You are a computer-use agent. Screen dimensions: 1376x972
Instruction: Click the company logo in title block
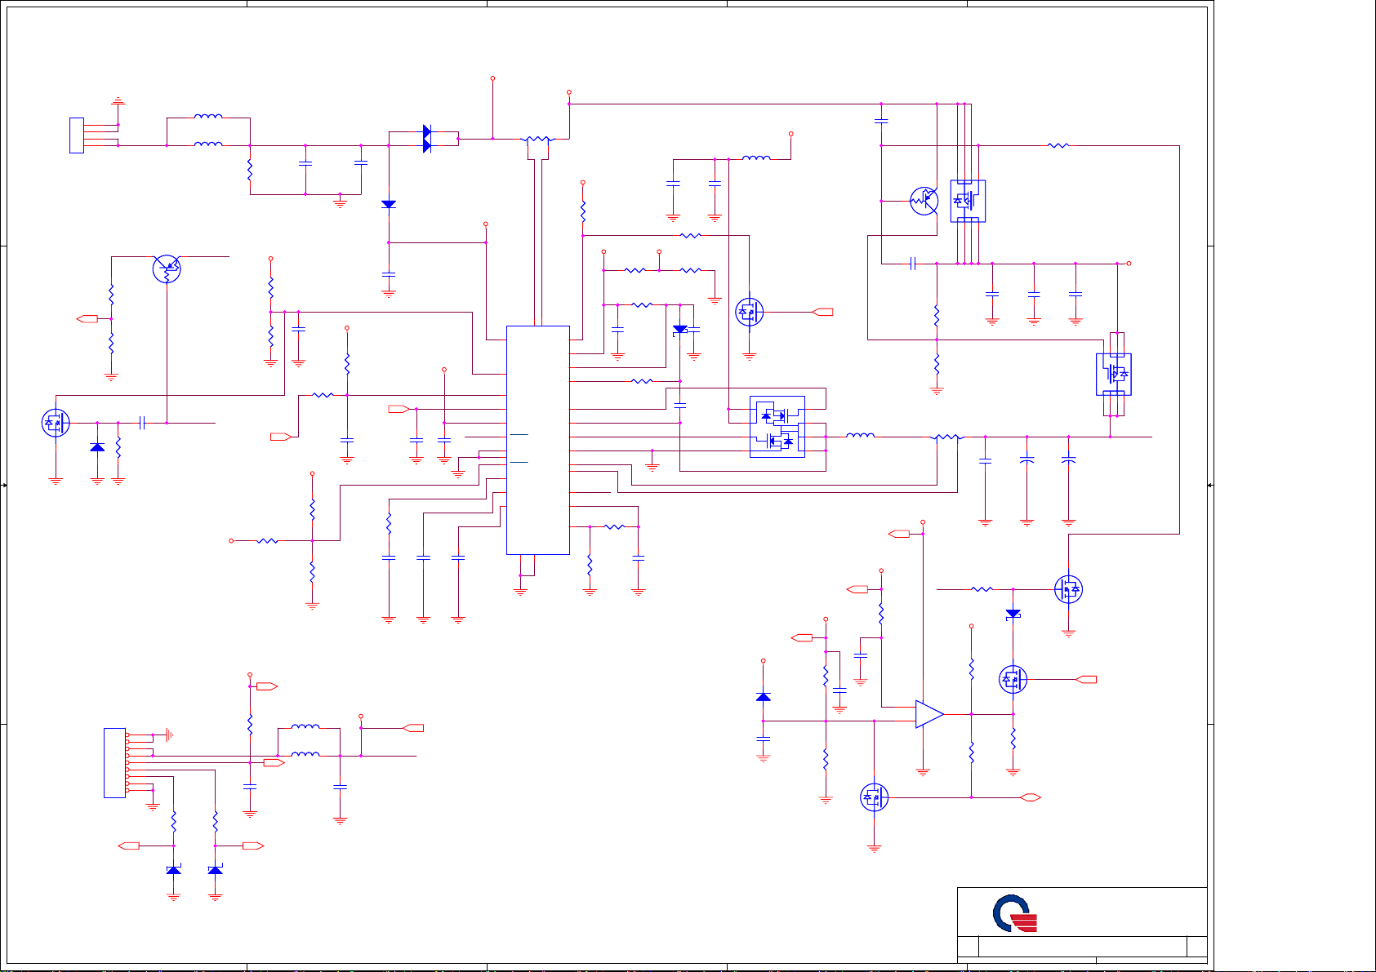[1015, 914]
